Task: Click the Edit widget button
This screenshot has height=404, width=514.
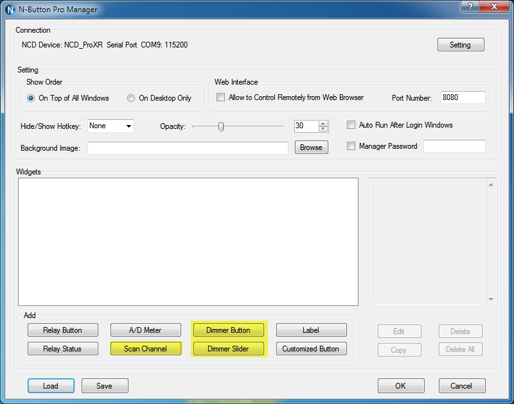Action: coord(399,332)
